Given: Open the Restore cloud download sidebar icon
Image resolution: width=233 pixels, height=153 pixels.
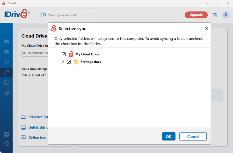Looking at the screenshot, I should point(7,52).
